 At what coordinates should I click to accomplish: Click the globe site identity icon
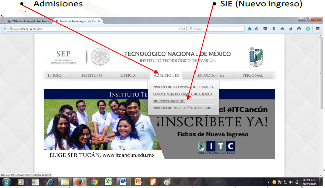point(11,29)
